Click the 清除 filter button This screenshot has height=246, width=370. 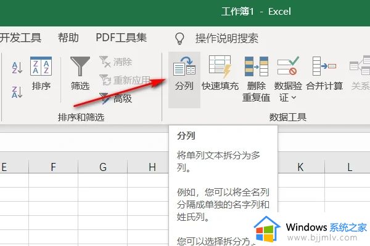pyautogui.click(x=115, y=62)
